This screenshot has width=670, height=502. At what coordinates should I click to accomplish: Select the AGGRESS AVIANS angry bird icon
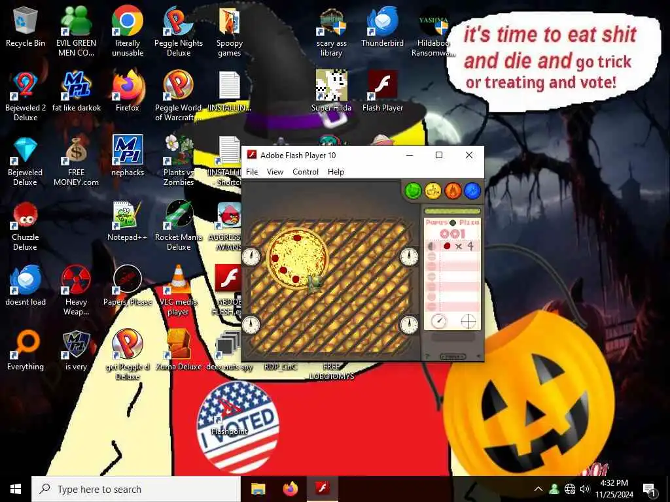pos(226,226)
